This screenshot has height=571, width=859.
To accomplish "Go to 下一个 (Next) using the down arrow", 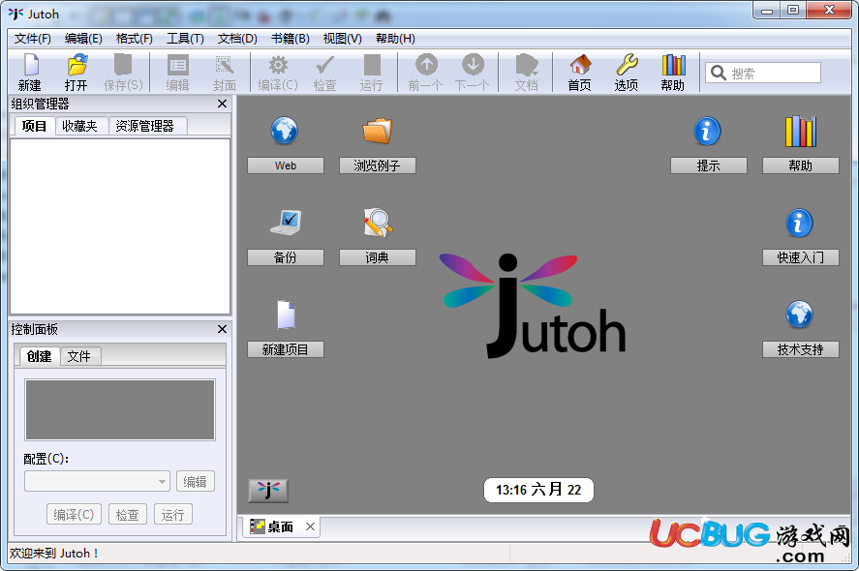I will (x=473, y=65).
